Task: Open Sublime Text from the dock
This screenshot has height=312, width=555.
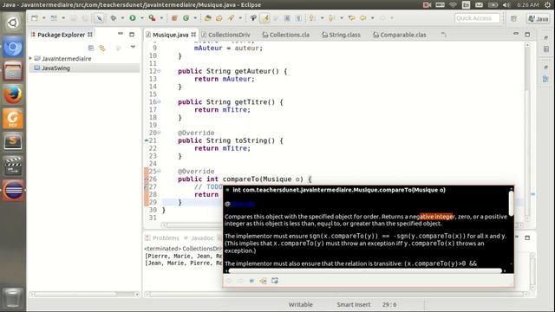Action: (x=13, y=142)
